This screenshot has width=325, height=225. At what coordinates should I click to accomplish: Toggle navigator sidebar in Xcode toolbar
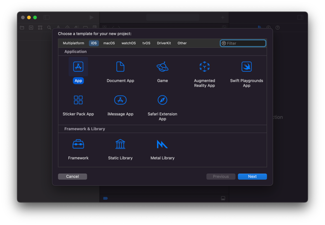pos(46,18)
